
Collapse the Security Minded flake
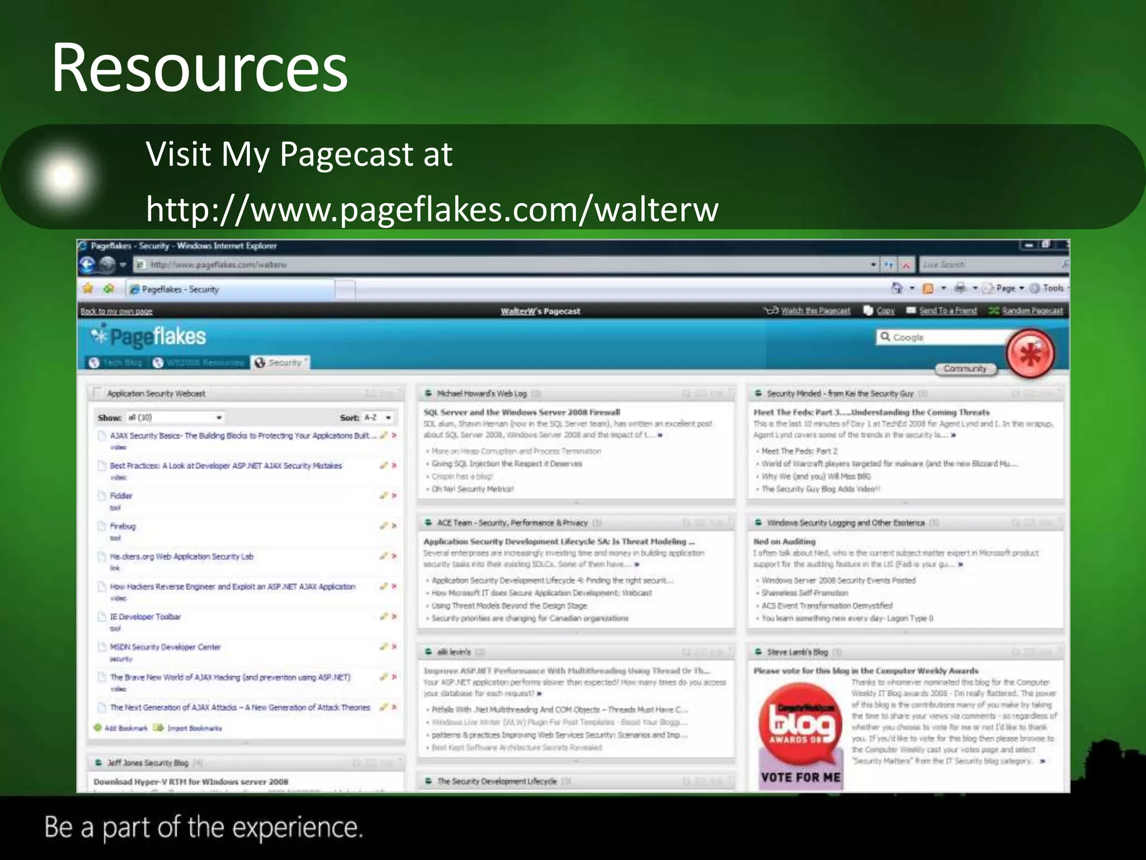[x=758, y=393]
